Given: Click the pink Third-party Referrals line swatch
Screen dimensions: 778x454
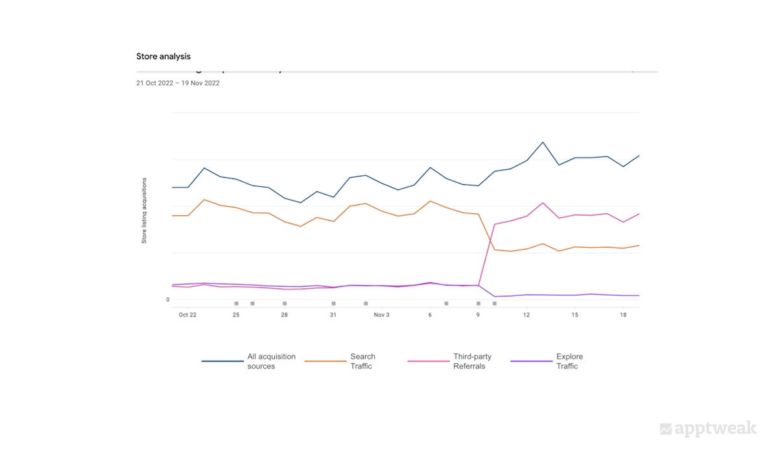Looking at the screenshot, I should (x=429, y=361).
